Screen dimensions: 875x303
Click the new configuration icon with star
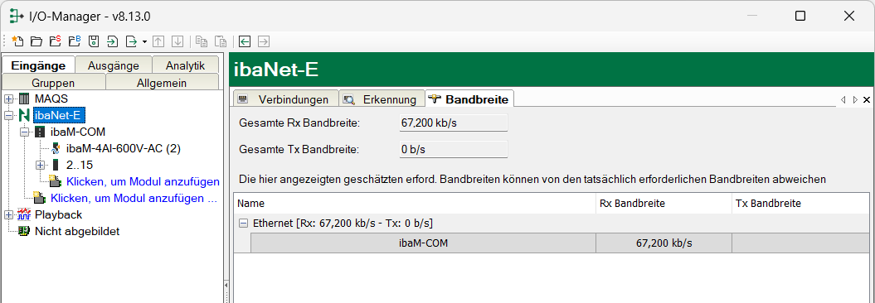[17, 41]
